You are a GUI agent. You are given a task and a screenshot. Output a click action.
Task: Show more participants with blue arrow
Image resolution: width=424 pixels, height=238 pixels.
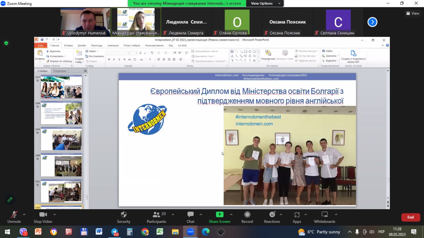point(372,22)
